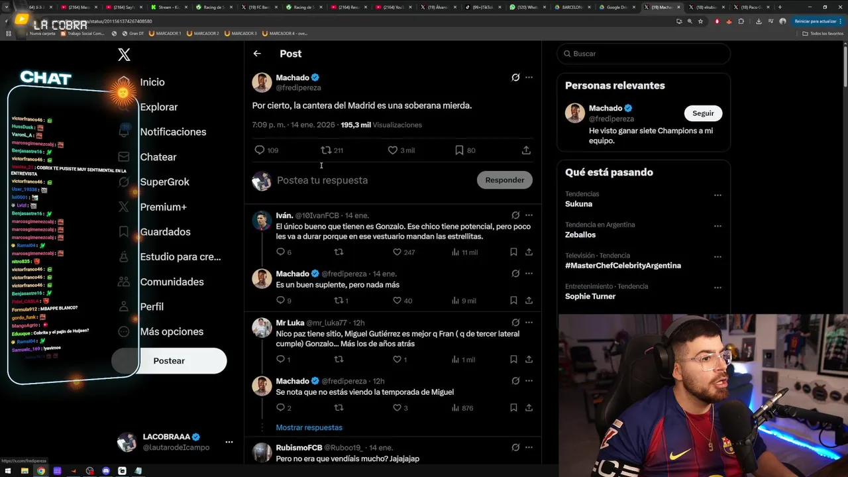Click the Grok icon on Machado's main post
Screen dimensions: 848x477
coord(515,78)
